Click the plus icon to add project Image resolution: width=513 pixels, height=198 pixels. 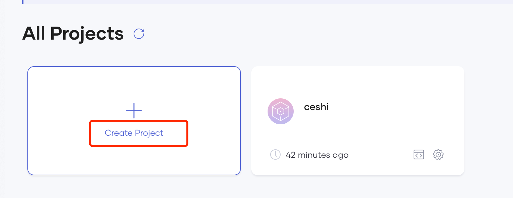point(134,111)
